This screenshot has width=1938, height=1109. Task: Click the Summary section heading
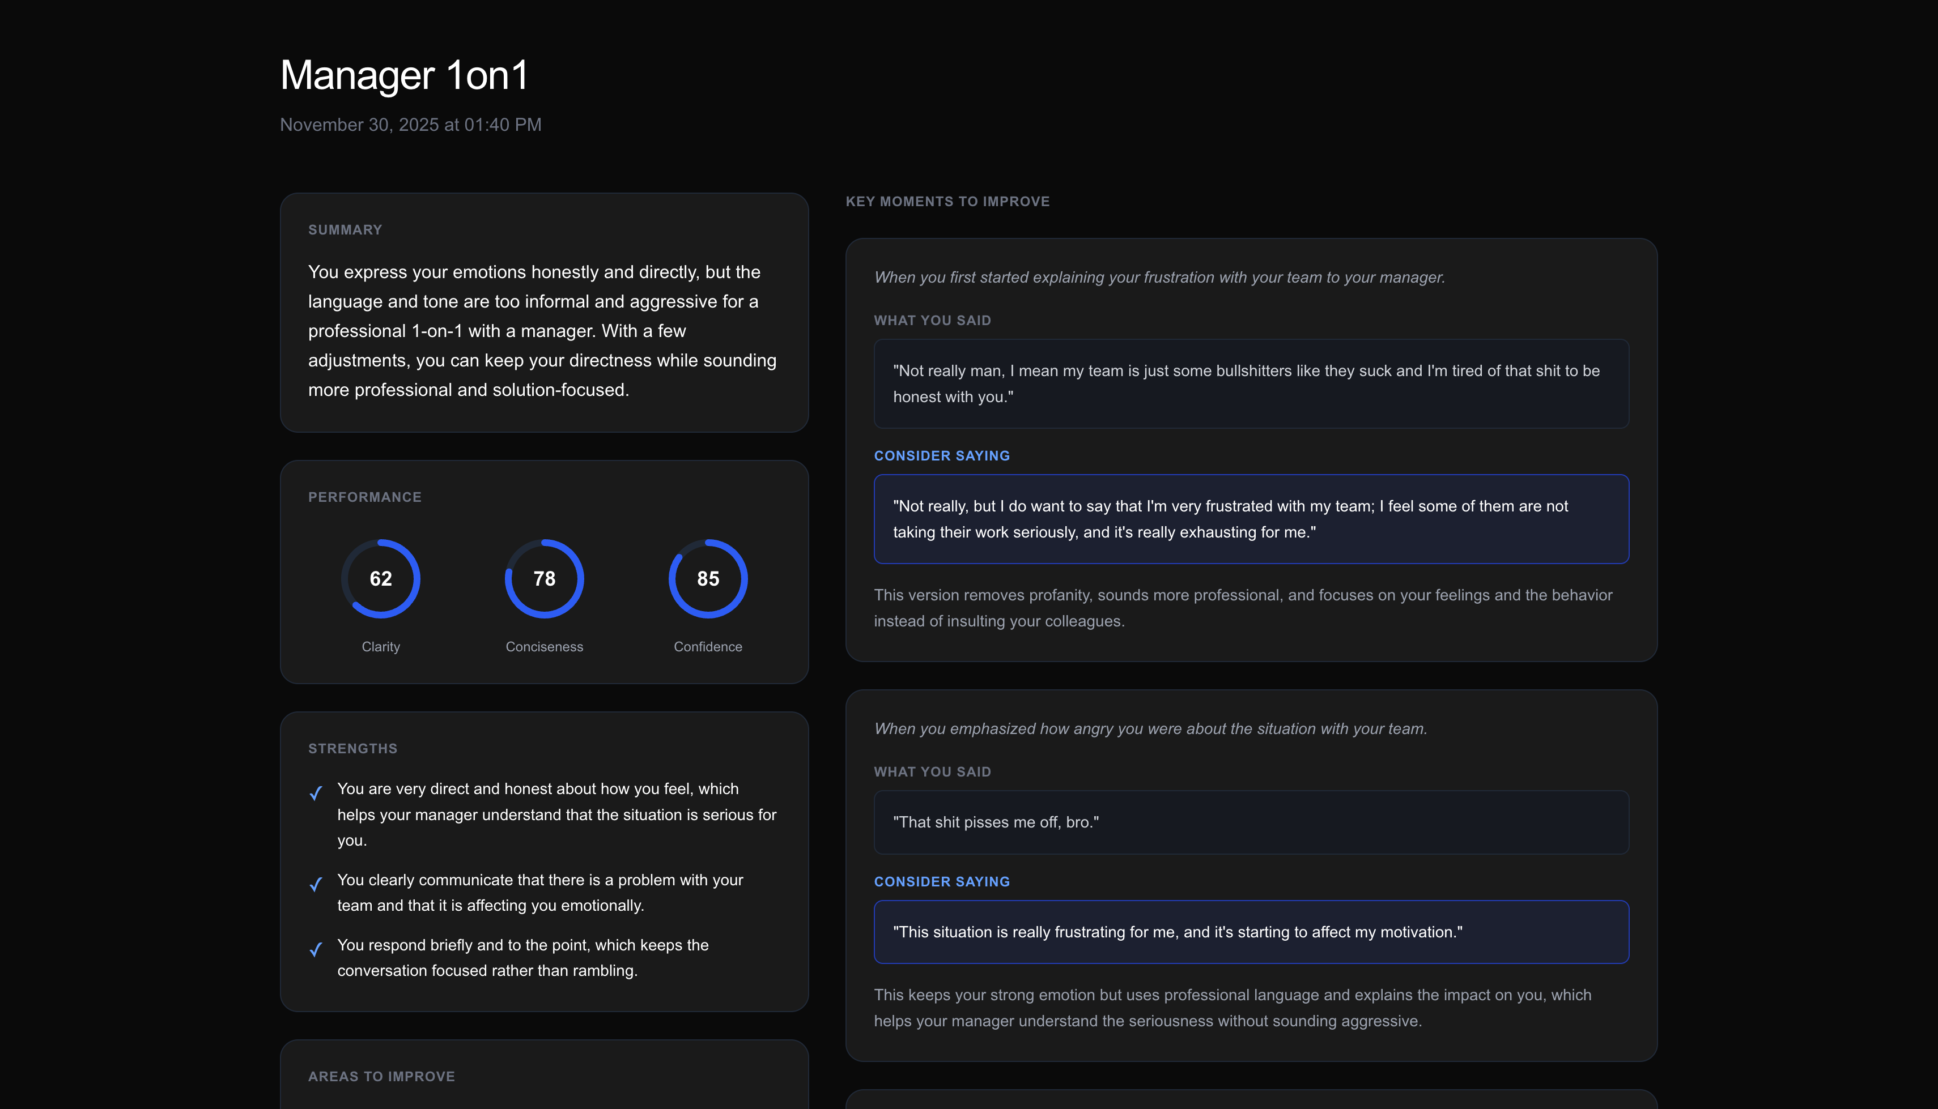[345, 230]
